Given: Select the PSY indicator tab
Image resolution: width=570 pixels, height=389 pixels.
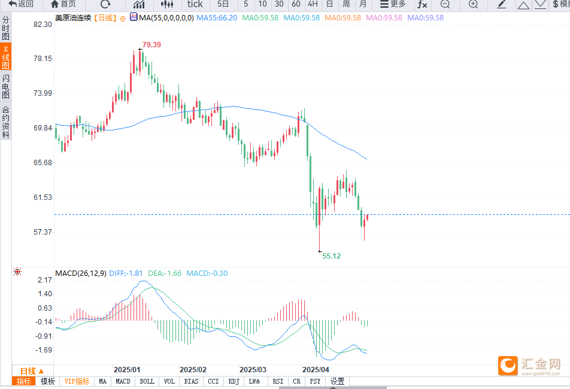Looking at the screenshot, I should coord(315,381).
